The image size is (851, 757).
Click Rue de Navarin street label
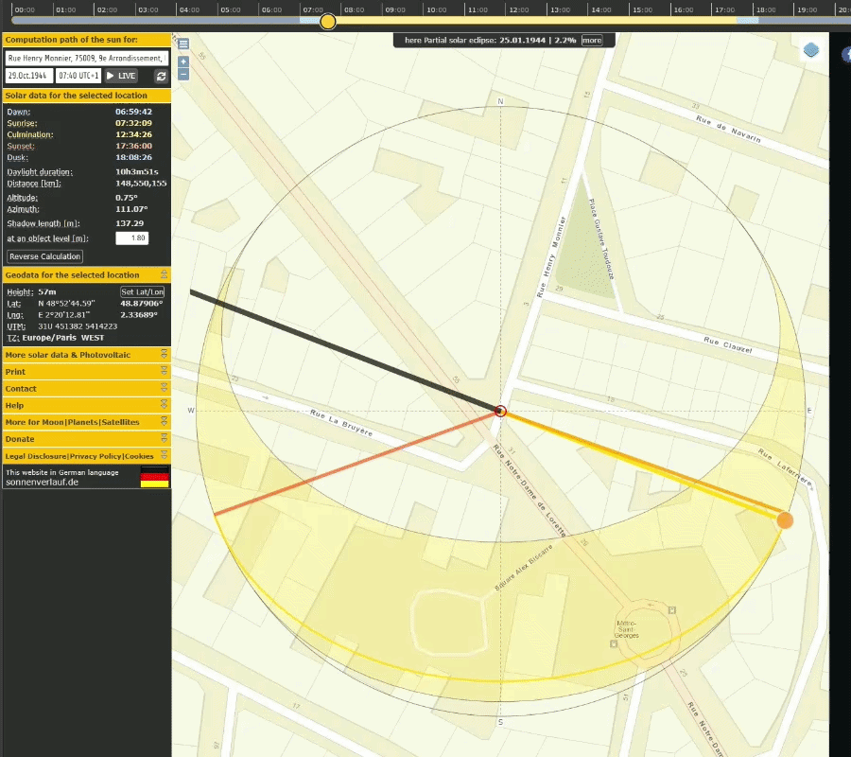[x=728, y=129]
